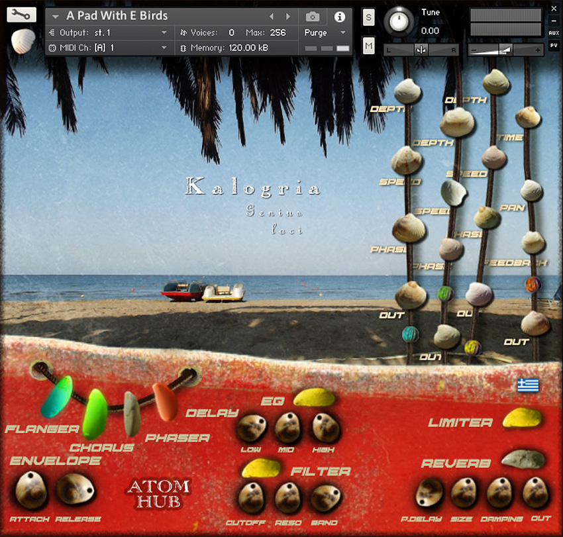Toggle the Chorus green sea-glass stone

click(x=95, y=415)
